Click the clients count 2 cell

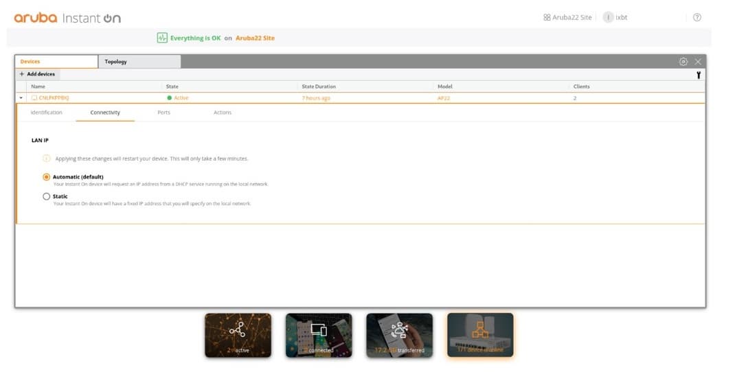pyautogui.click(x=575, y=98)
